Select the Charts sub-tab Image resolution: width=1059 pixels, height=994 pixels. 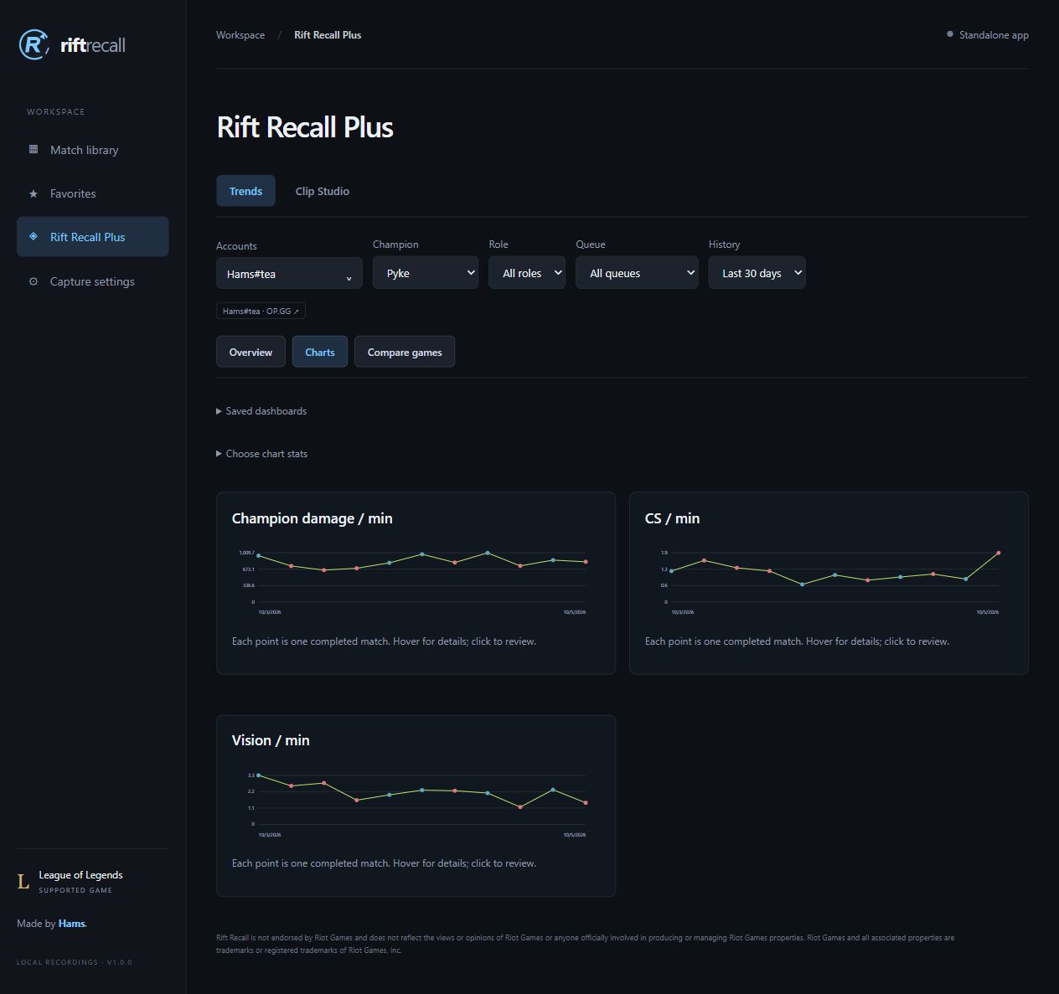tap(320, 352)
